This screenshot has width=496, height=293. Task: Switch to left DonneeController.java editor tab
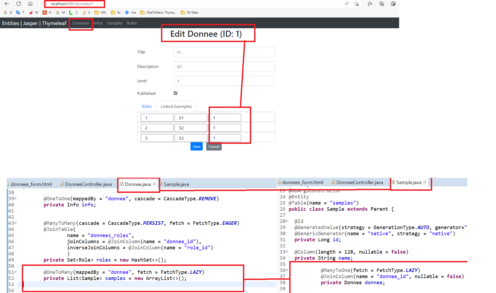86,184
